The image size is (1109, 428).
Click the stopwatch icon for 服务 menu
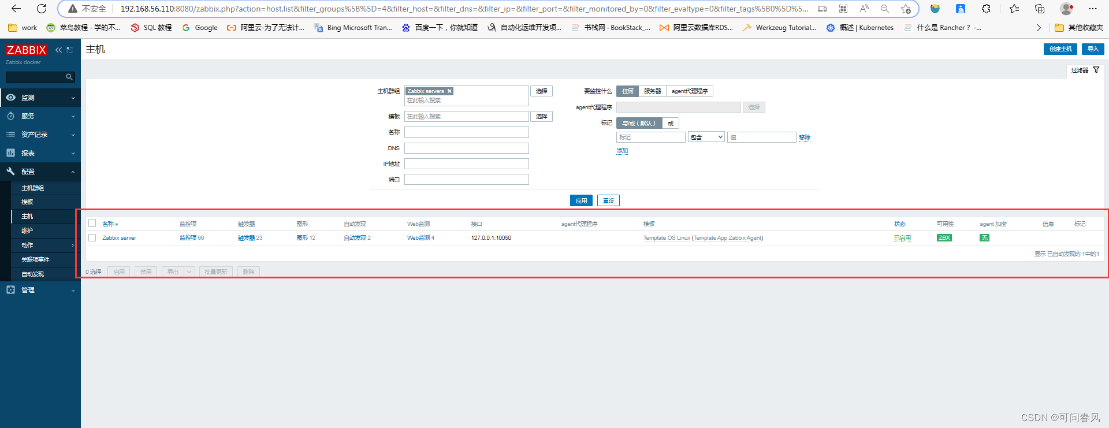tap(10, 116)
